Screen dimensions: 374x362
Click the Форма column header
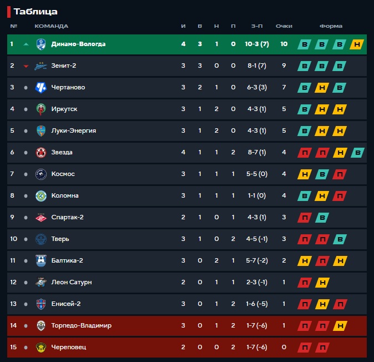coord(331,26)
